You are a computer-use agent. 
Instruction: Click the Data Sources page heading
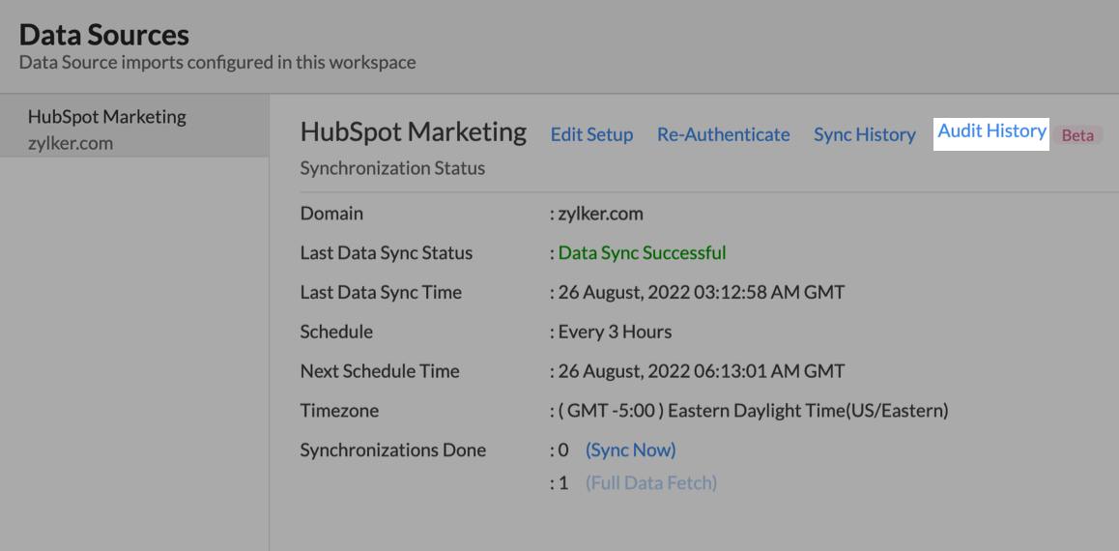coord(104,35)
